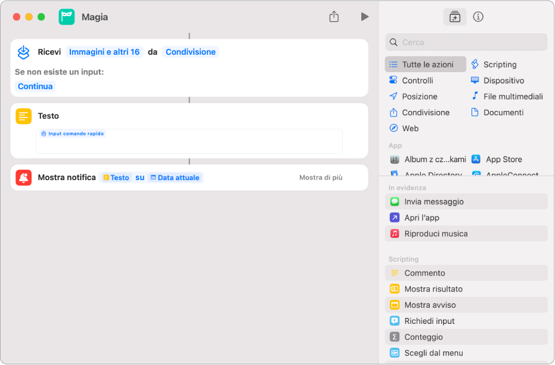Add Scegli dal menu action
The image size is (555, 365).
click(x=466, y=352)
